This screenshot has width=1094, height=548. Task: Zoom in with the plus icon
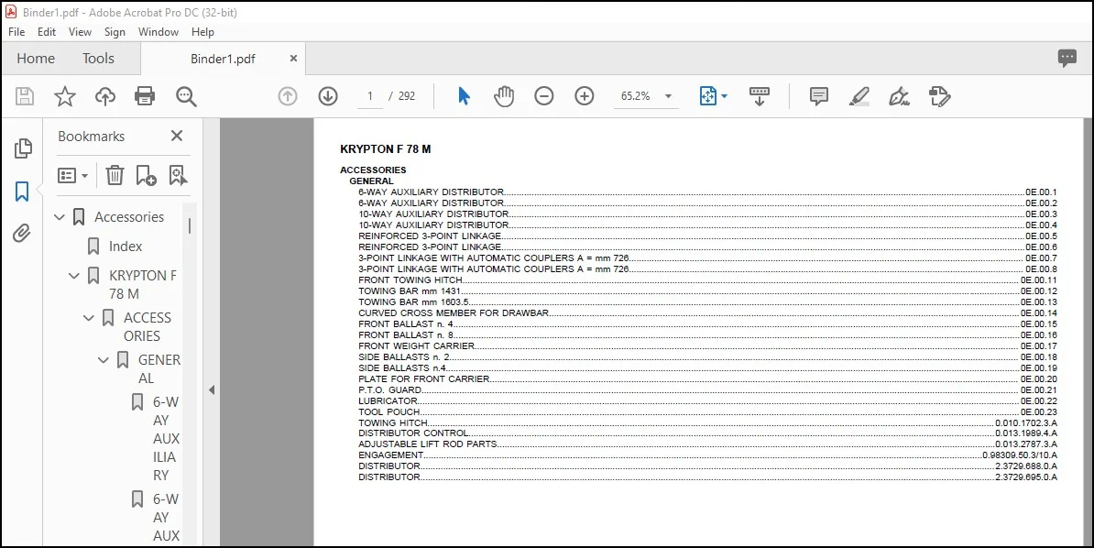pos(584,96)
